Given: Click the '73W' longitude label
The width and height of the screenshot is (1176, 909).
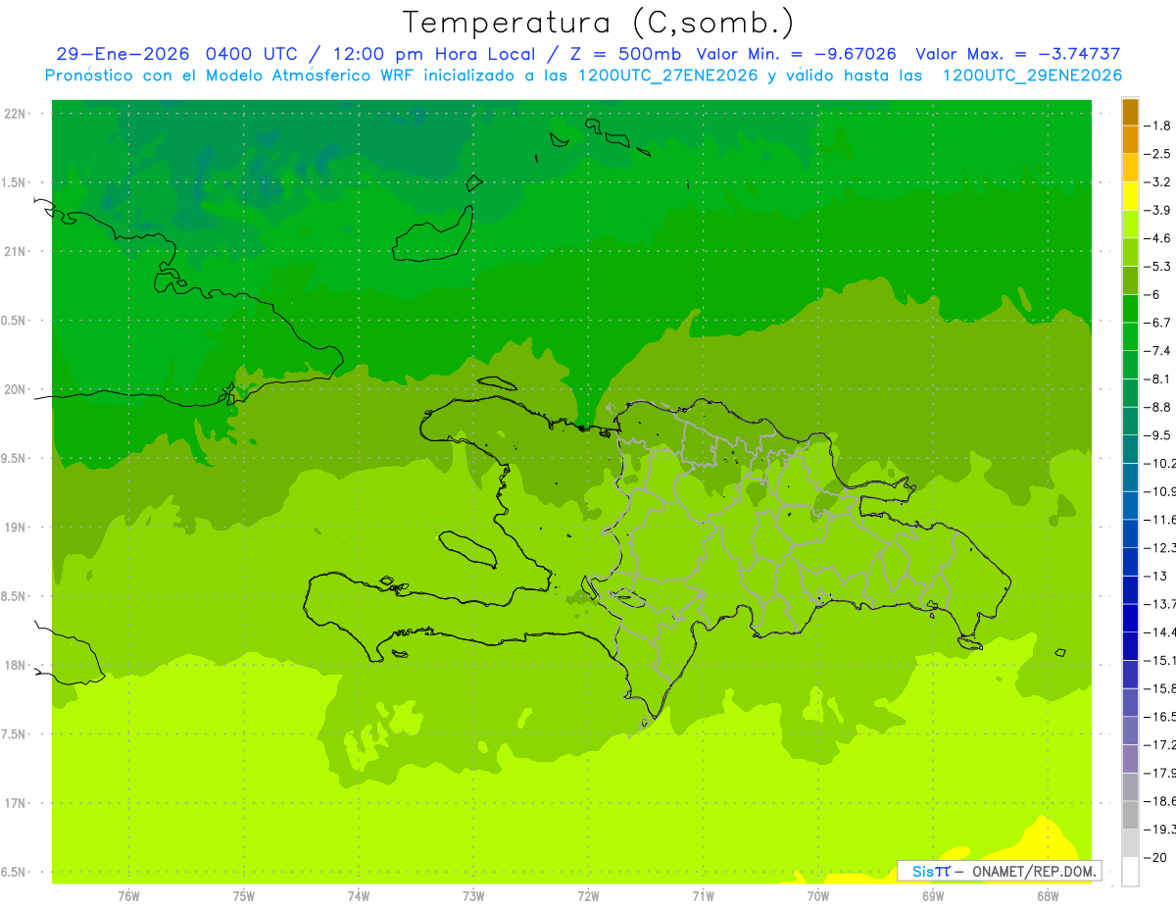Looking at the screenshot, I should click(x=473, y=896).
